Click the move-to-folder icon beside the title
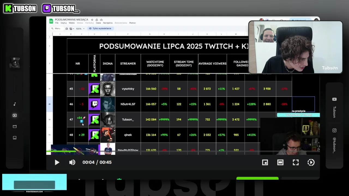The width and height of the screenshot is (349, 196). [x=97, y=20]
